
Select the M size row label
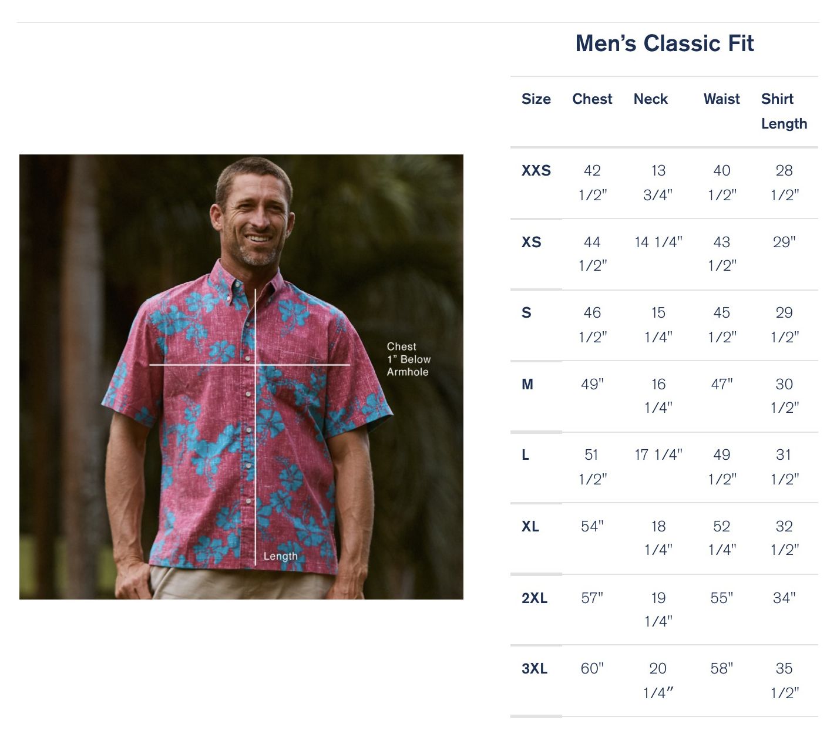527,385
